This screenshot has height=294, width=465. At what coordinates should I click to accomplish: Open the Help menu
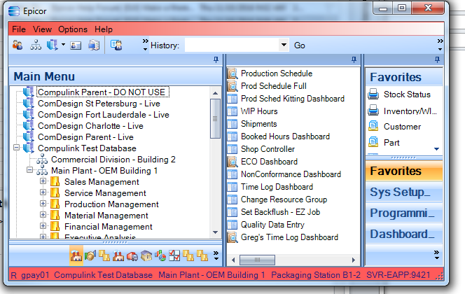click(x=104, y=29)
